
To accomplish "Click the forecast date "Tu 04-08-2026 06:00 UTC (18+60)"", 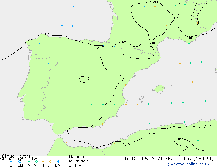I will coord(169,159).
